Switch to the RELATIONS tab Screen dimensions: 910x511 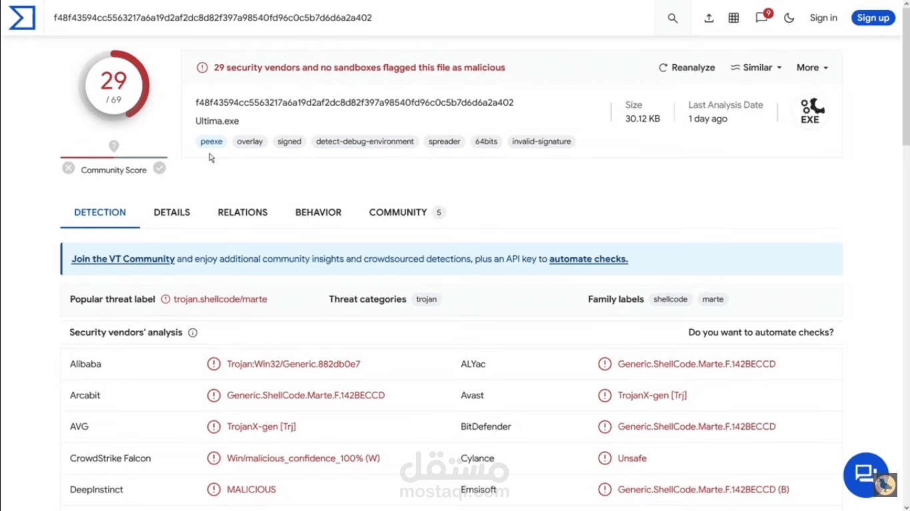[243, 213]
